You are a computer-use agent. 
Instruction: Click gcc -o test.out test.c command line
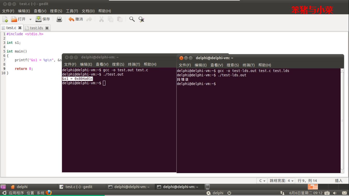point(126,70)
